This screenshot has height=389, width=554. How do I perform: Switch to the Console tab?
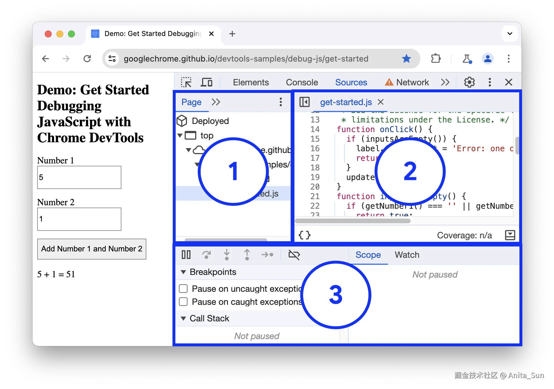click(x=302, y=82)
